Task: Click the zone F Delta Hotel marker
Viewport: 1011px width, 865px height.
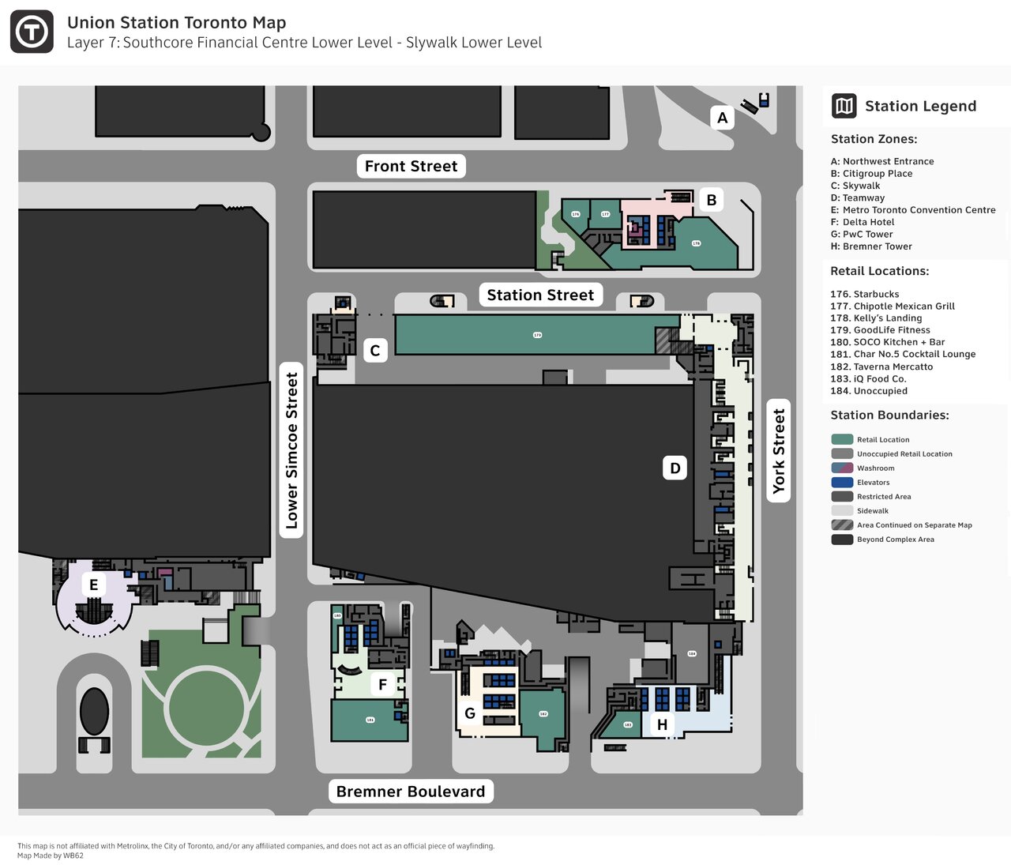Action: (382, 684)
